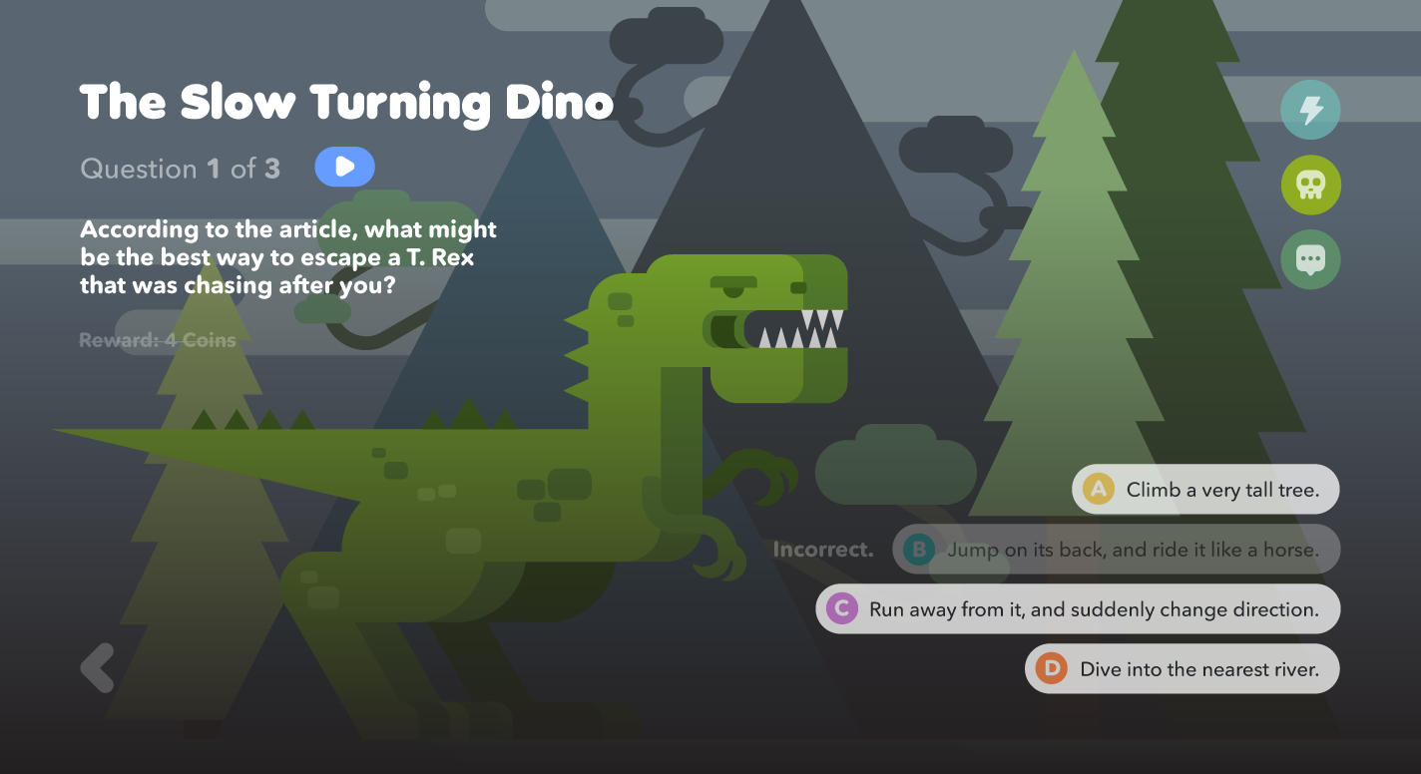Click the green skull icon
Image resolution: width=1421 pixels, height=774 pixels.
point(1310,185)
